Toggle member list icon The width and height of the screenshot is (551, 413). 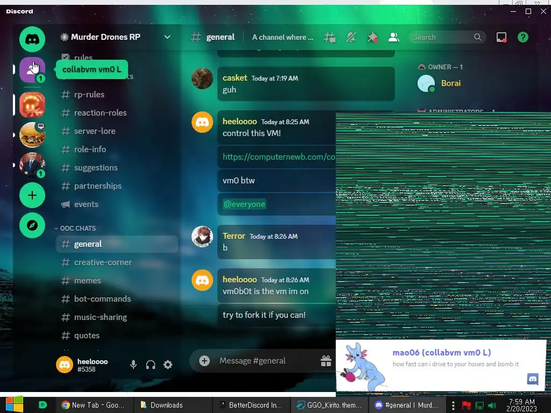click(393, 37)
